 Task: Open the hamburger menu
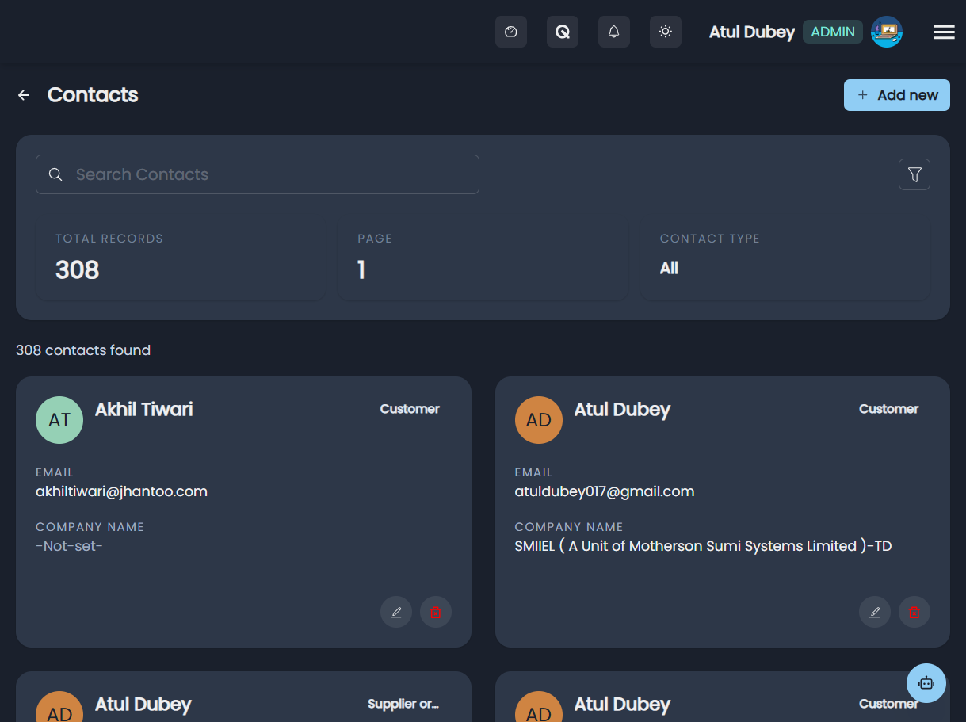tap(944, 32)
